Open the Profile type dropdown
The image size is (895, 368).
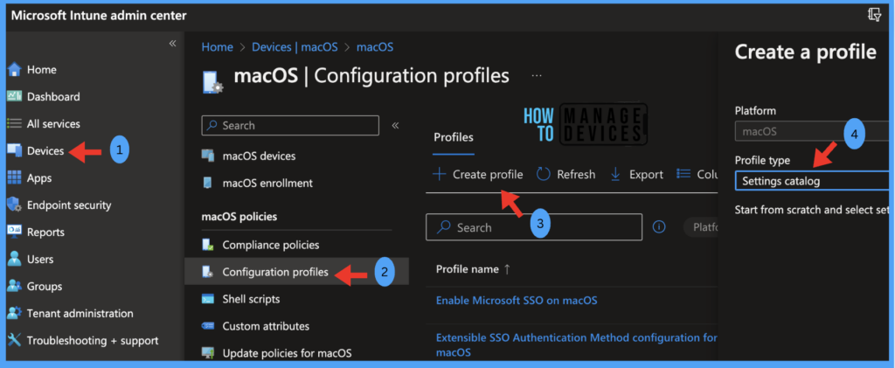812,182
